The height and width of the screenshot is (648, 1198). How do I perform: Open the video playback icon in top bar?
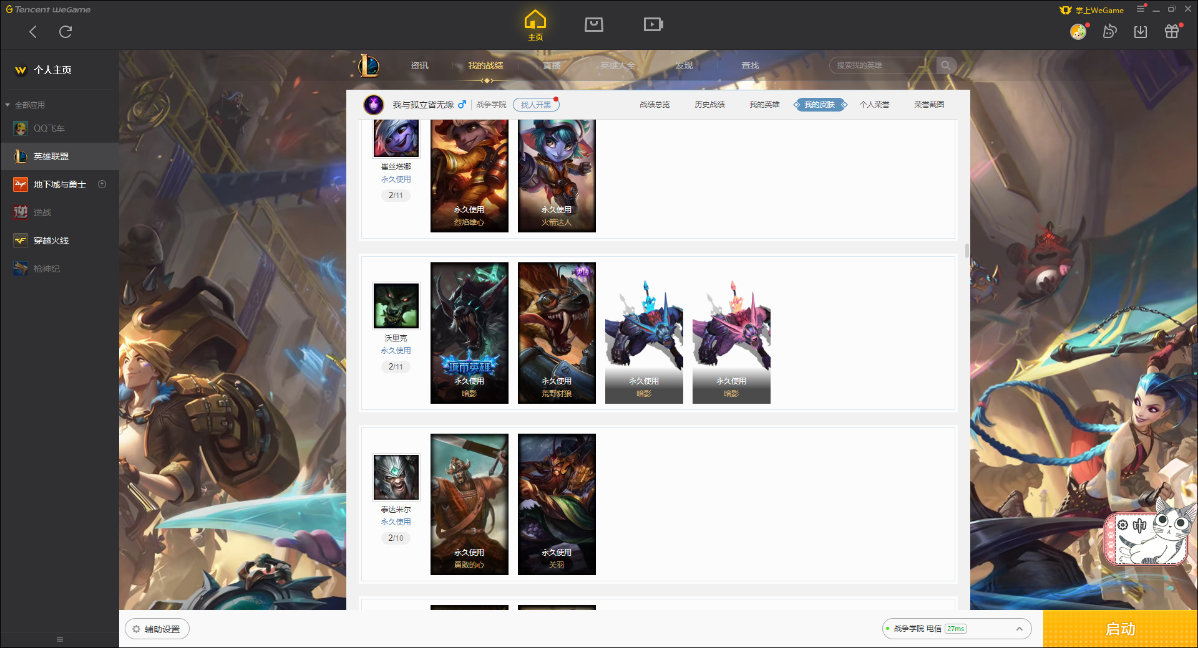tap(653, 24)
